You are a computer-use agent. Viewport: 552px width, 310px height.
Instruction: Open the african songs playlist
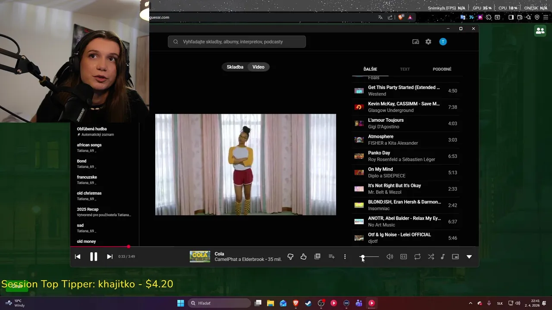point(105,148)
